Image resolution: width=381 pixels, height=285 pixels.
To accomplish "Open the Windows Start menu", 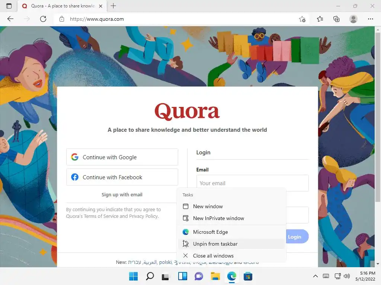I will pyautogui.click(x=133, y=276).
